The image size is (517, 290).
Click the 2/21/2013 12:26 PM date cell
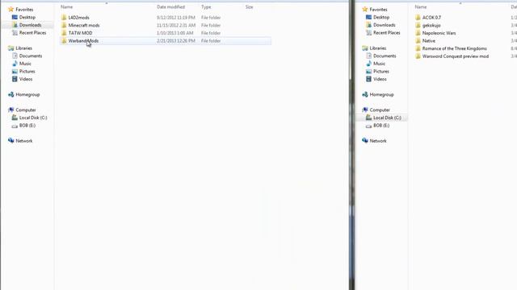[x=176, y=41]
